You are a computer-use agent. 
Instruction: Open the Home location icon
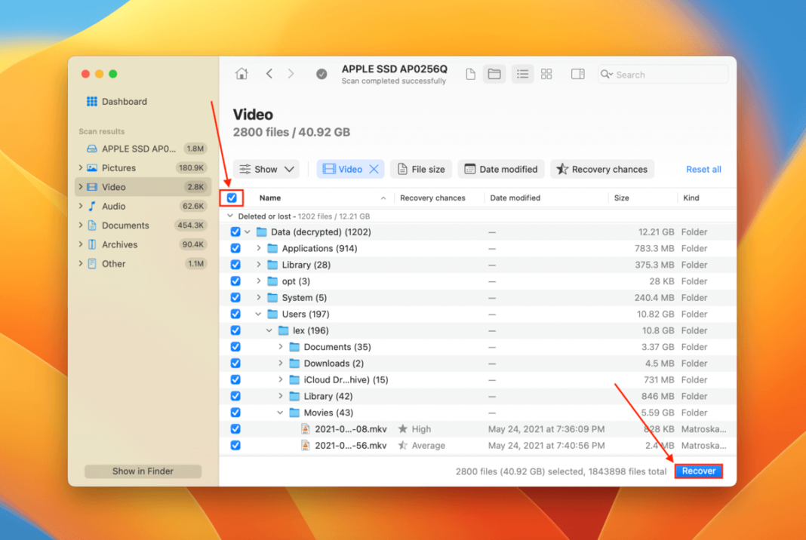(241, 73)
